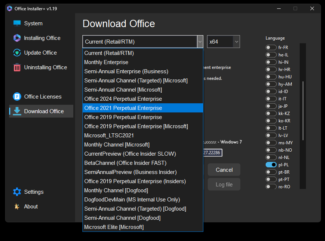
Task: Disable the pl-PL language switch
Action: (x=271, y=165)
